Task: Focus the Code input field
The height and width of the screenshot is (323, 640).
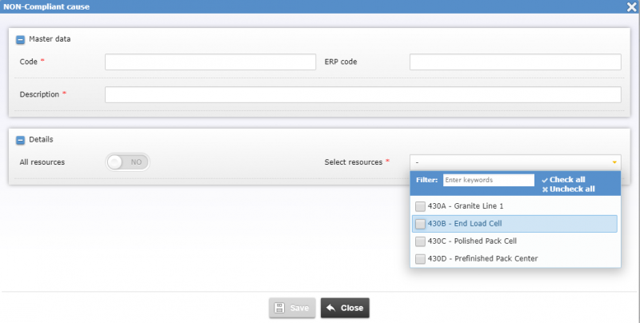Action: [210, 62]
